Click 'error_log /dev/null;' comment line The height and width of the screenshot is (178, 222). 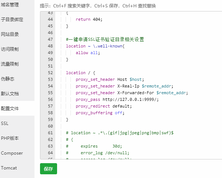(x=97, y=153)
